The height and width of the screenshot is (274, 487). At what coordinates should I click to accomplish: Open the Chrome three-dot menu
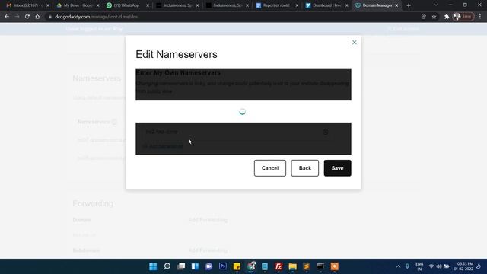480,17
